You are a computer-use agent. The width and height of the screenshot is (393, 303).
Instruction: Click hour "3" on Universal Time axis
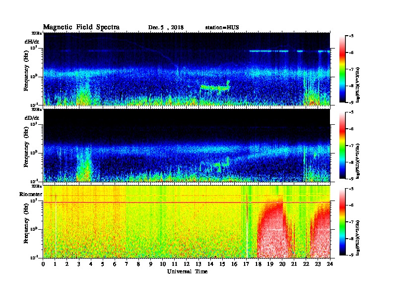coord(79,264)
